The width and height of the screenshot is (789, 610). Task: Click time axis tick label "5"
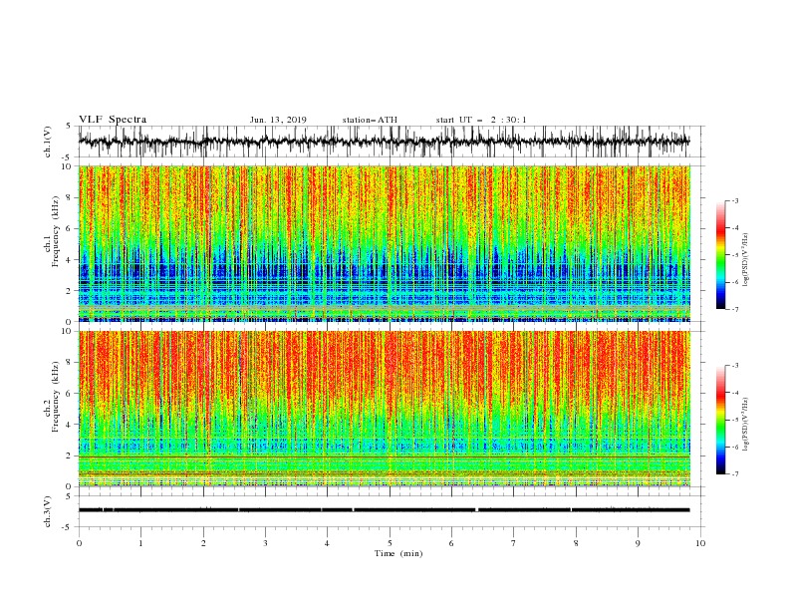[390, 543]
